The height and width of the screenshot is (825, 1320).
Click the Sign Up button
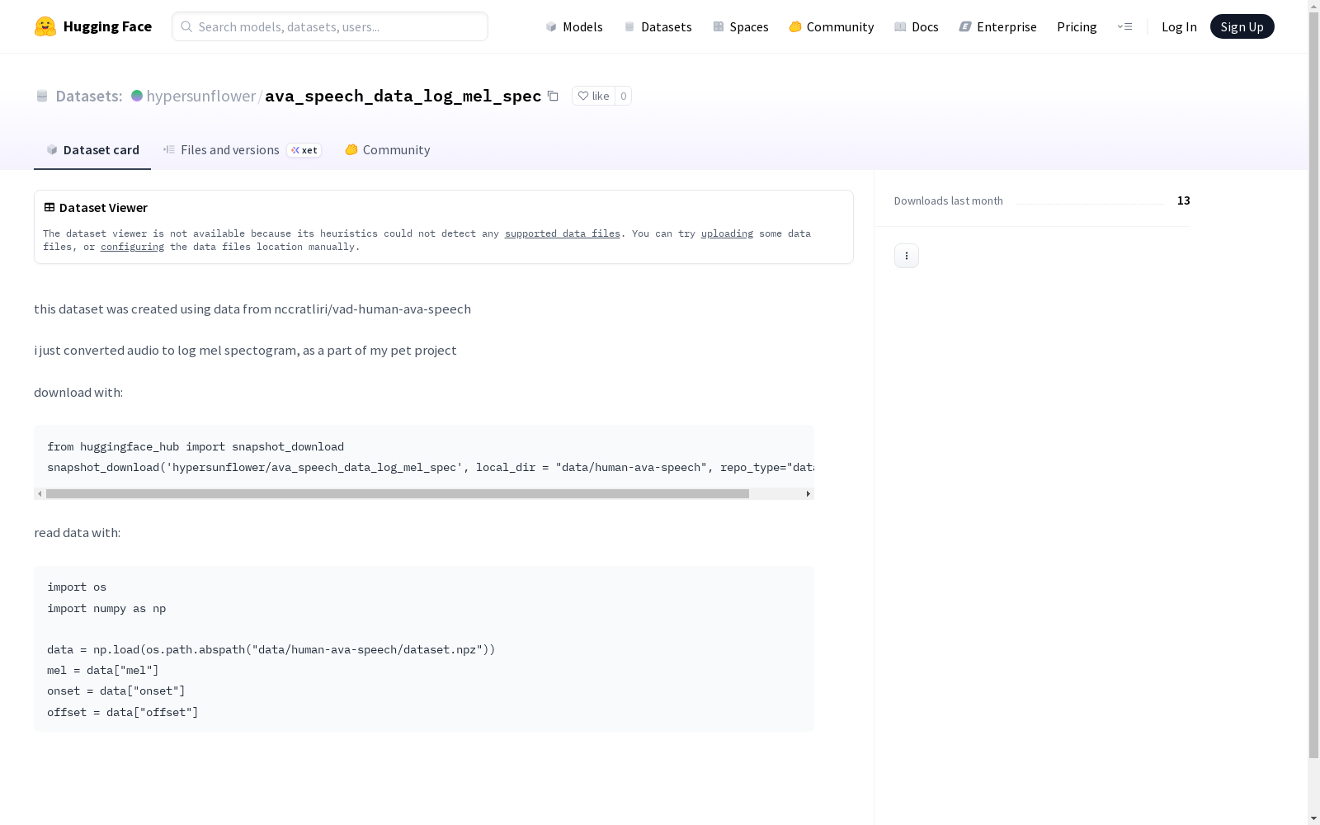(x=1242, y=26)
